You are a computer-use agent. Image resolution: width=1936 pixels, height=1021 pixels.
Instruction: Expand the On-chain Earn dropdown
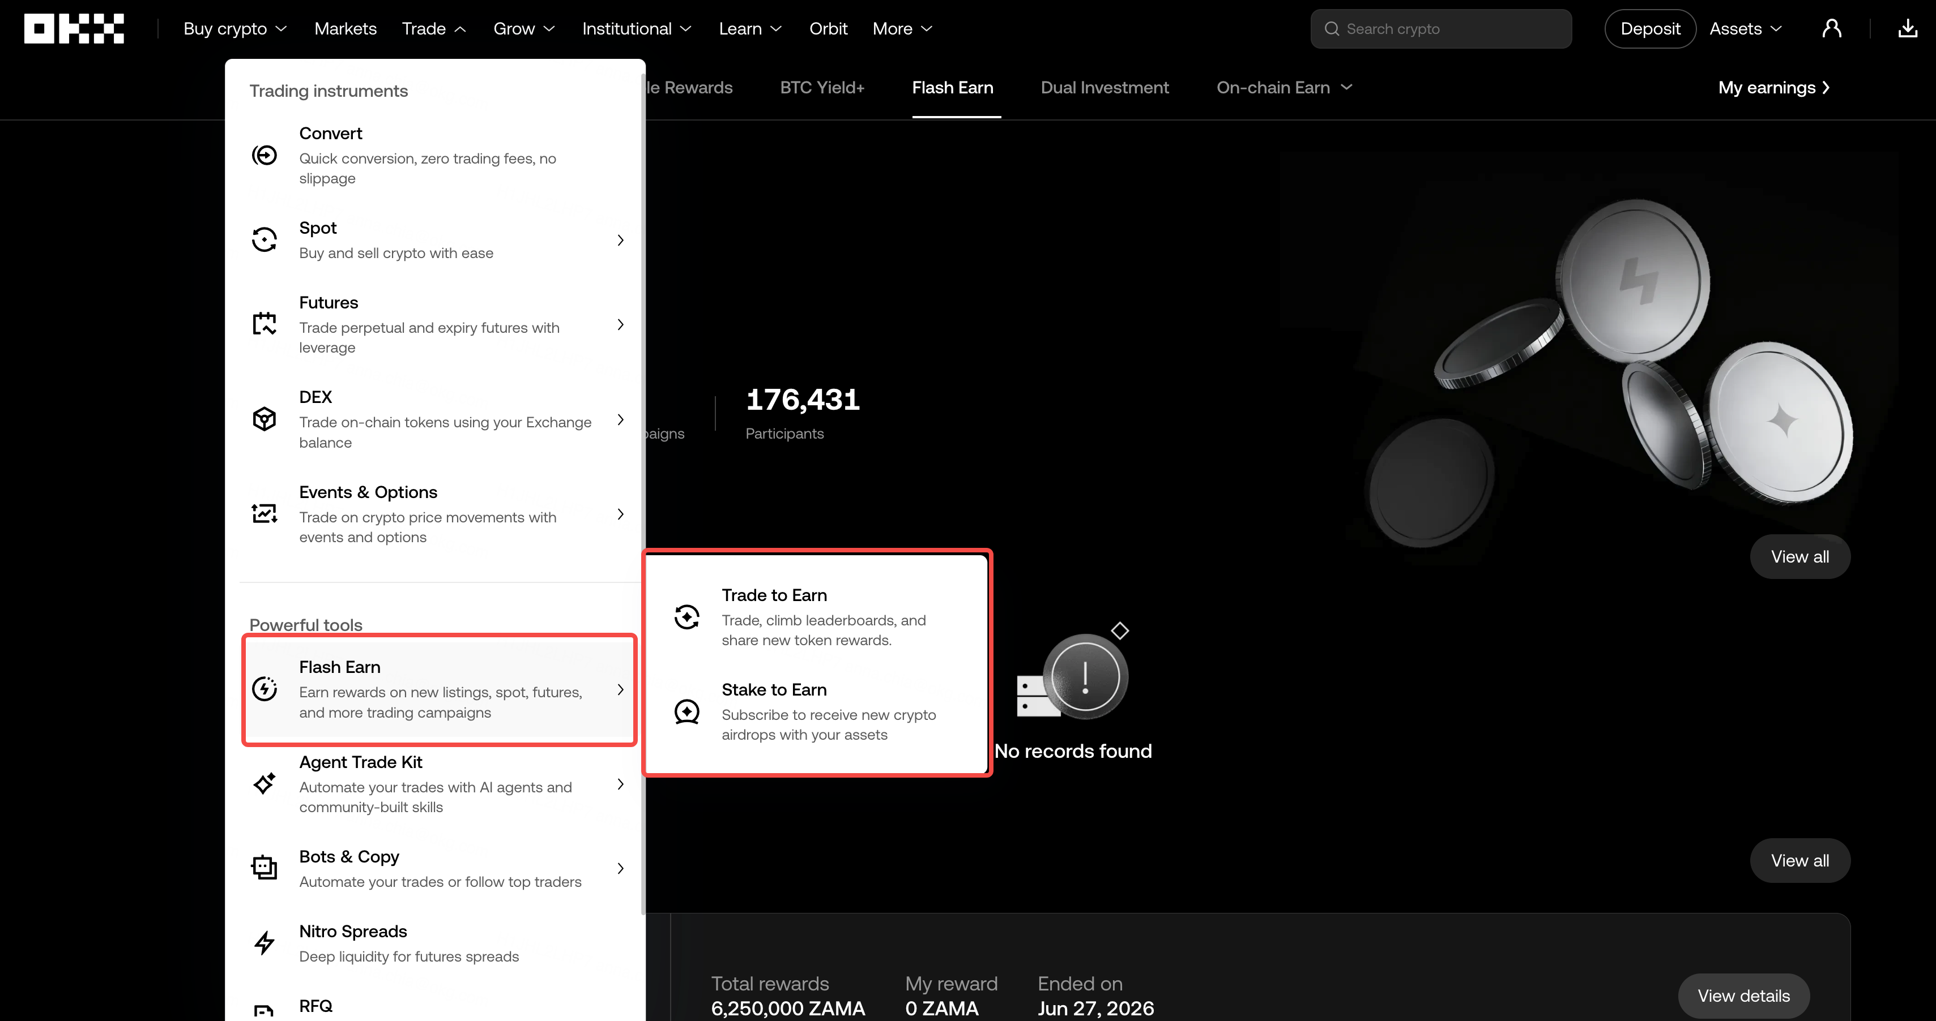pyautogui.click(x=1285, y=88)
